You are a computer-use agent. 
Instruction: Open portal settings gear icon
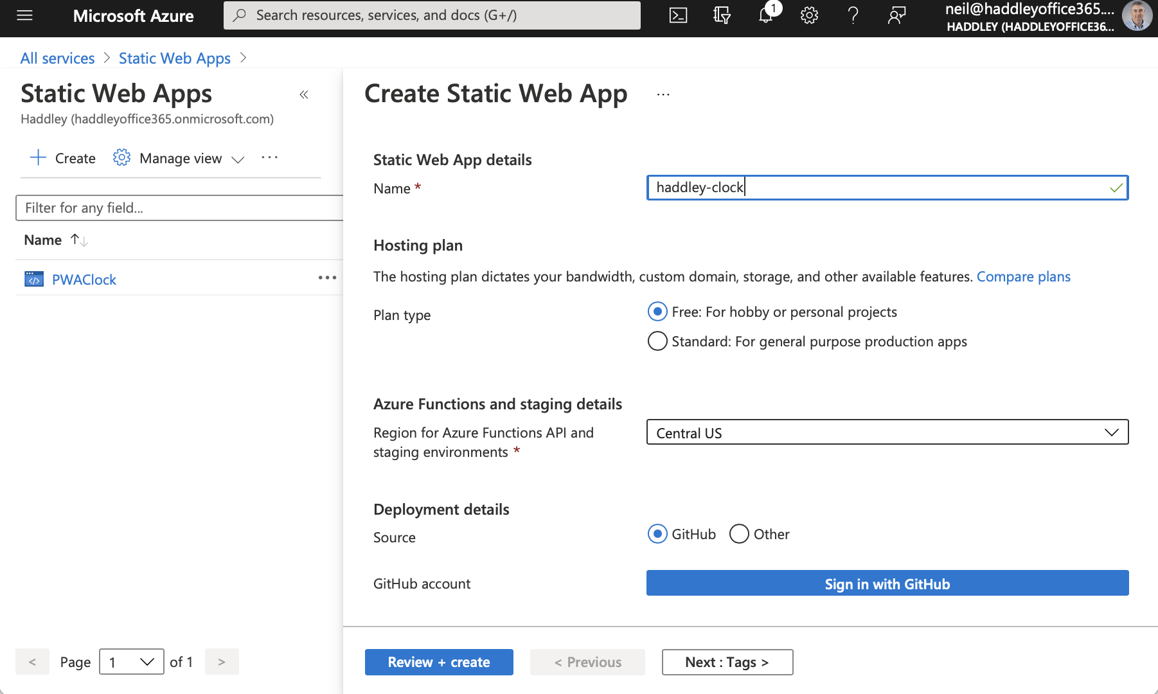click(x=809, y=15)
